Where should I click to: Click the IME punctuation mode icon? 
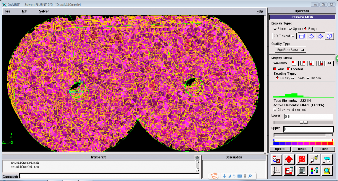[x=234, y=176]
